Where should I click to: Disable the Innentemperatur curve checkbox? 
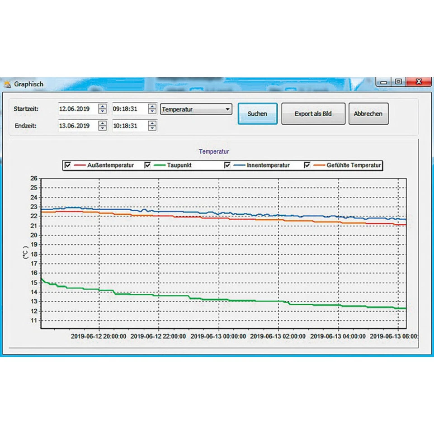227,165
